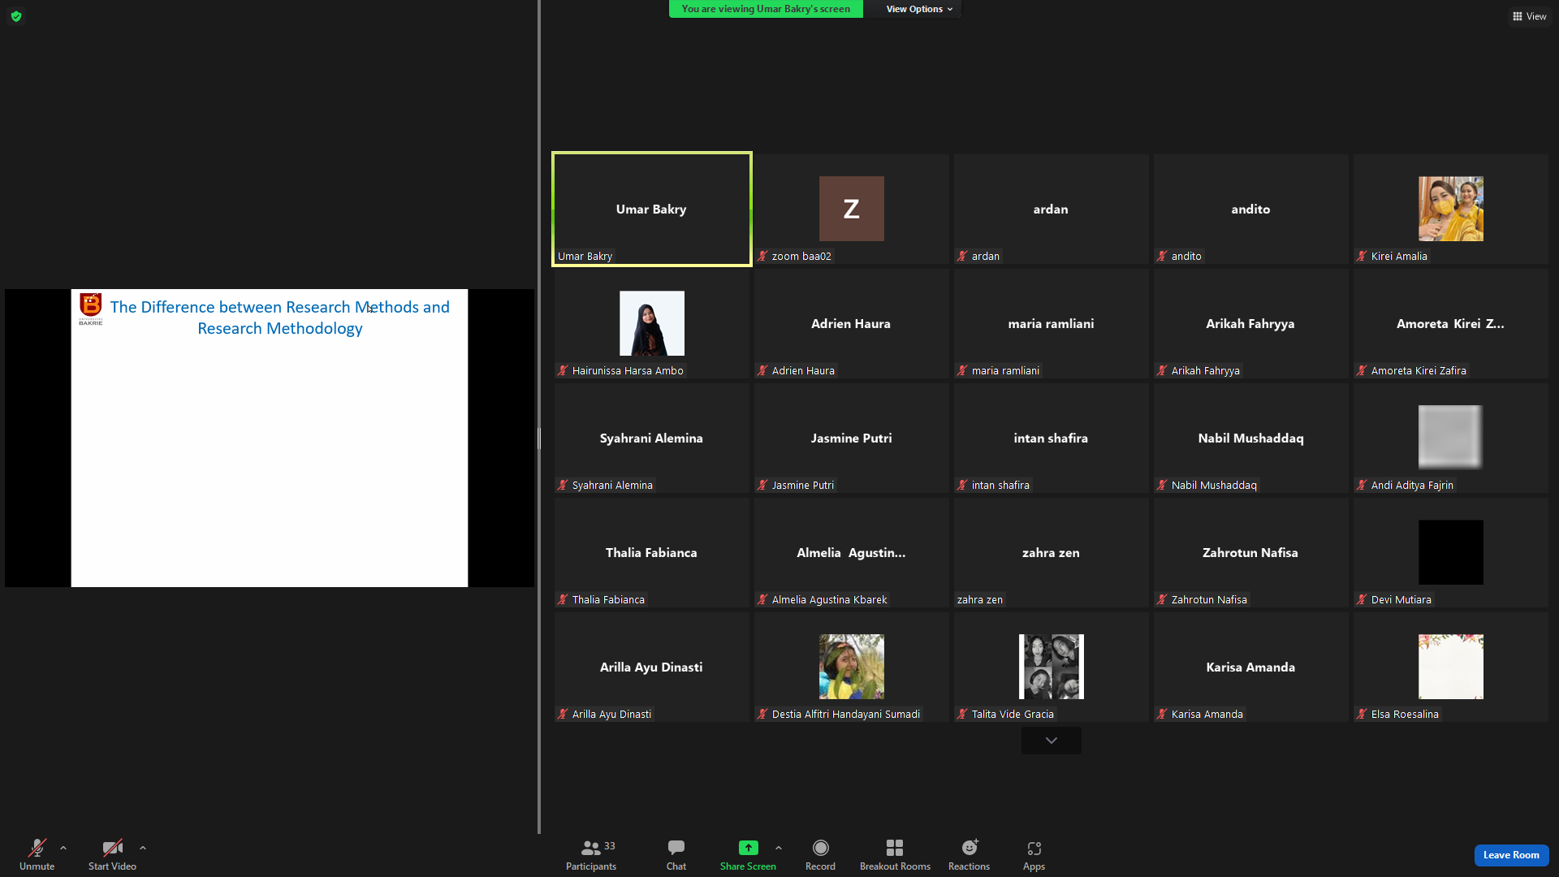Select the zoom baa02 avatar tile
Screen dimensions: 1559x877
(852, 209)
